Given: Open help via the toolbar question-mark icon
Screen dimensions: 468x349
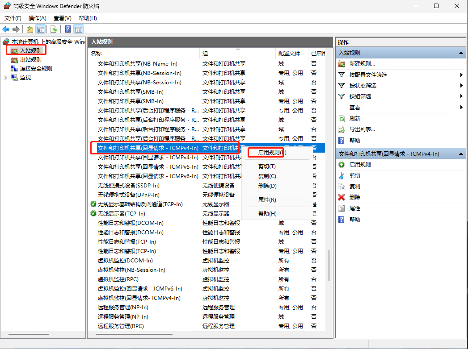Looking at the screenshot, I should [x=68, y=29].
